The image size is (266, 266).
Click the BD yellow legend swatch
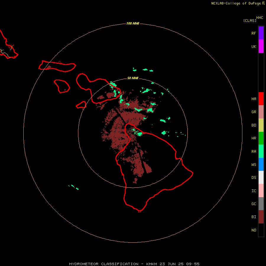click(x=261, y=125)
